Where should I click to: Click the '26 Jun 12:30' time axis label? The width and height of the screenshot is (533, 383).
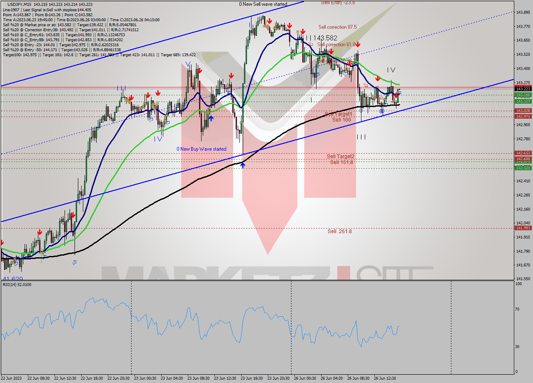point(385,378)
